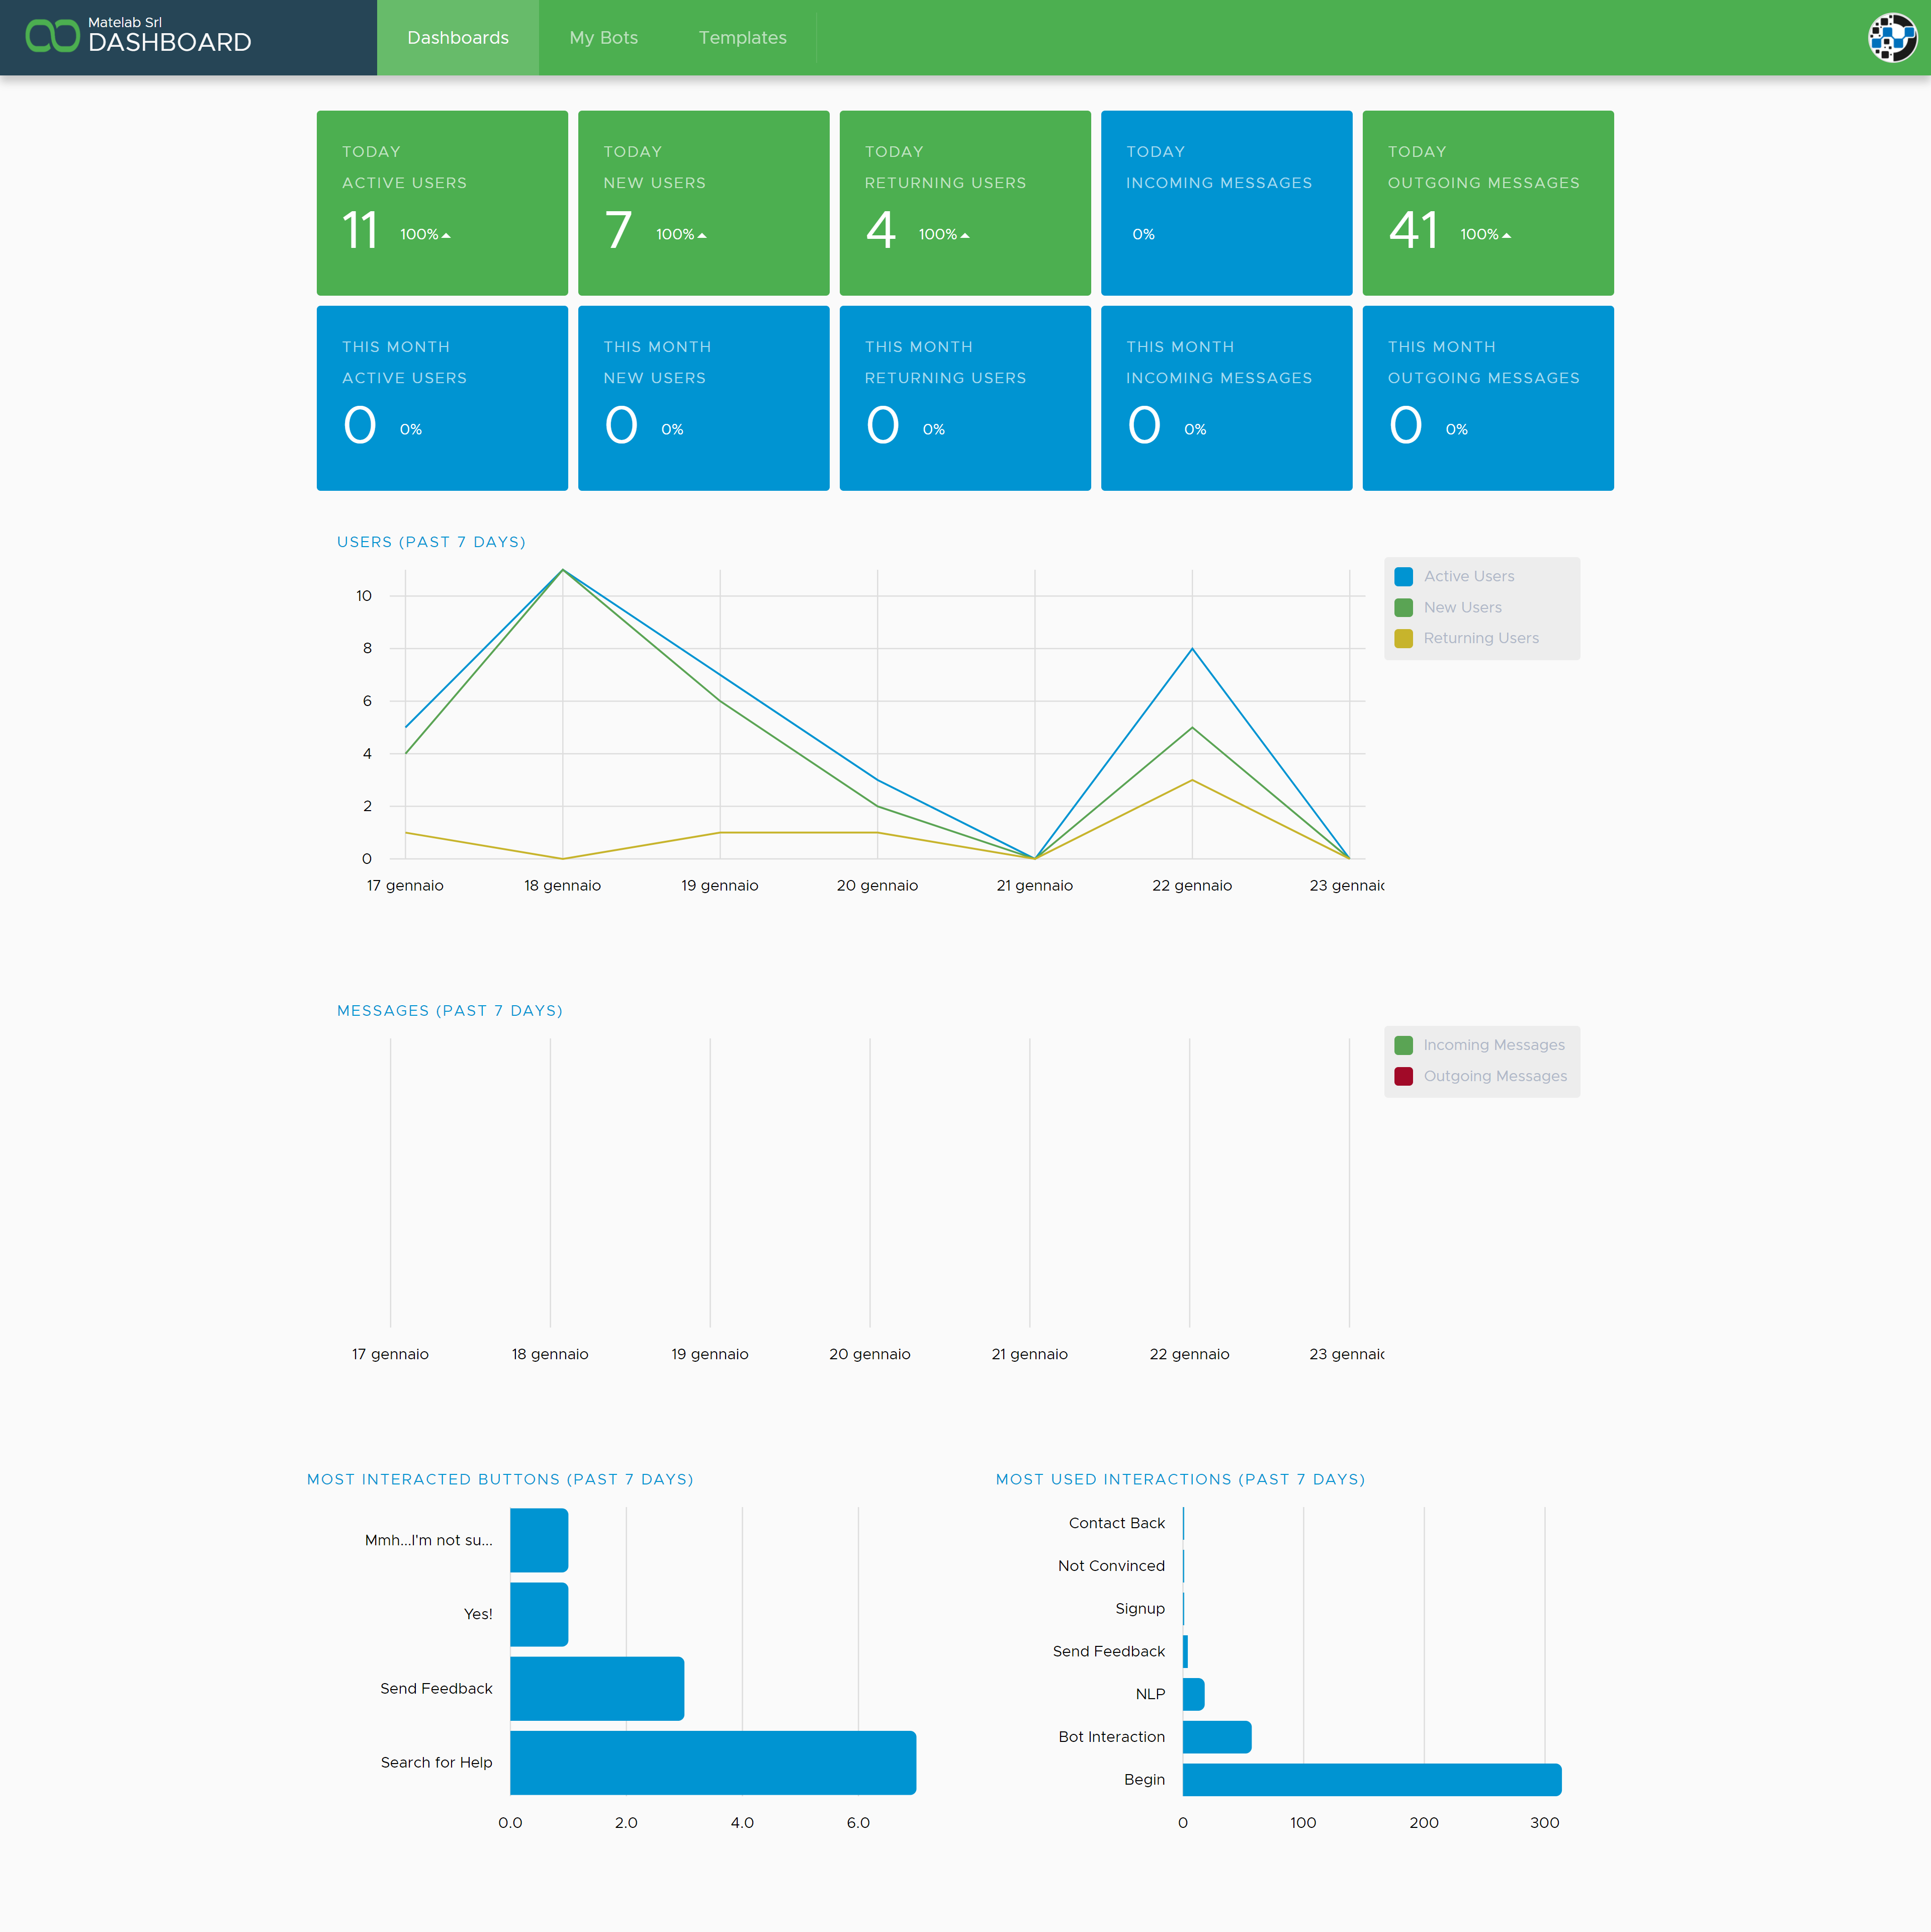Select the Dashboards tab
This screenshot has width=1931, height=1932.
[458, 37]
